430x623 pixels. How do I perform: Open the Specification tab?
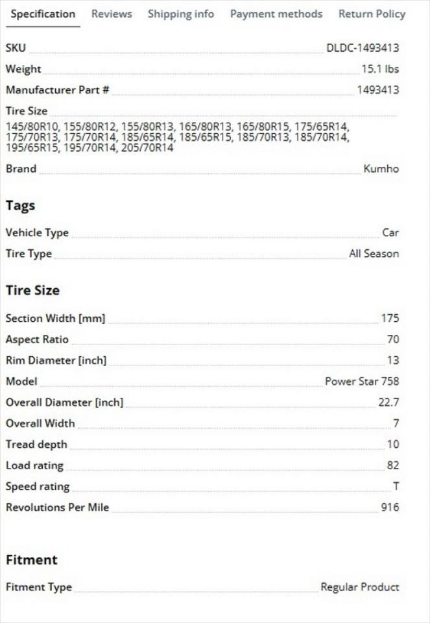click(43, 14)
